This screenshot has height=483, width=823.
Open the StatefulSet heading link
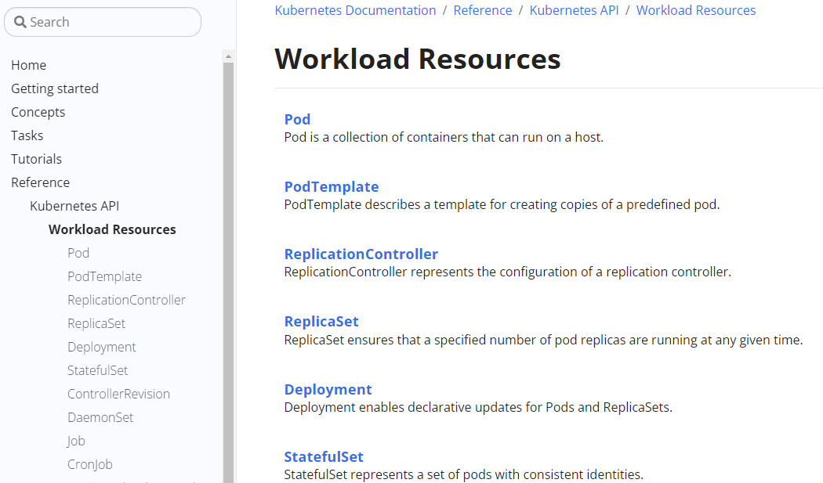[324, 456]
